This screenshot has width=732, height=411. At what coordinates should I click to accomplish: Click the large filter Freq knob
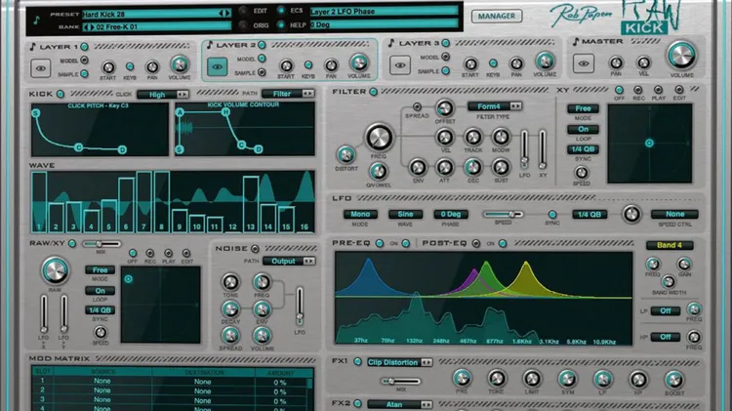(379, 138)
